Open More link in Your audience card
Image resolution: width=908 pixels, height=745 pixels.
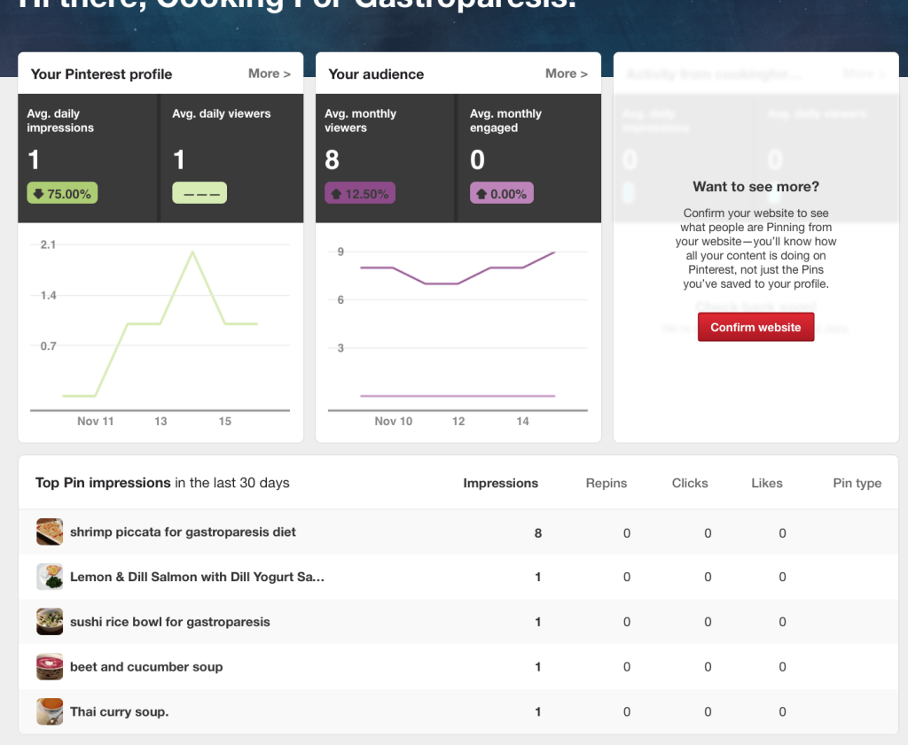(x=567, y=74)
